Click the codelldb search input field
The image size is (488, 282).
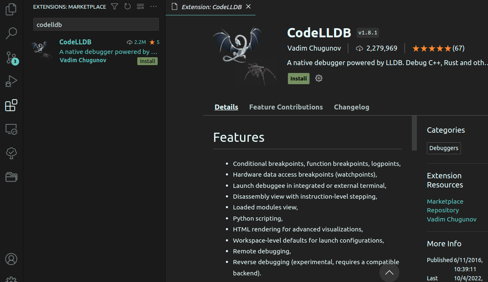tap(96, 24)
